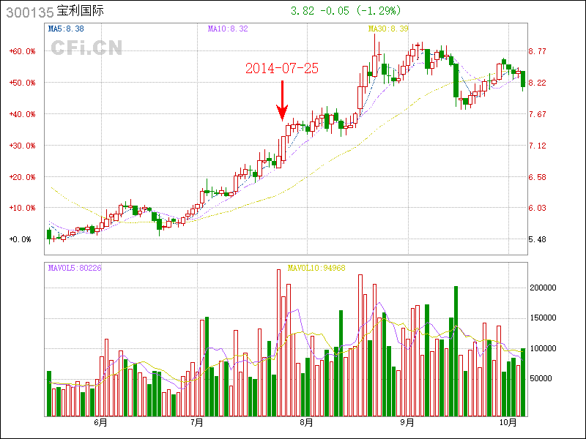
Task: Select the 7月 month label on axis
Action: tap(196, 422)
